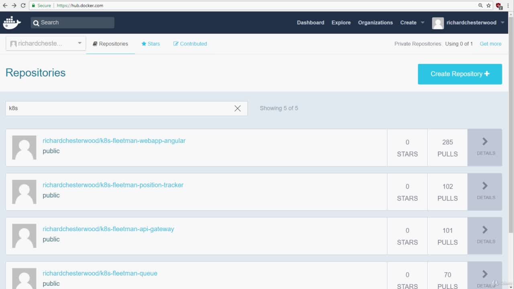Screen dimensions: 514x289
Task: Open the k8s-fleetman-queue repository link
Action: coord(100,273)
